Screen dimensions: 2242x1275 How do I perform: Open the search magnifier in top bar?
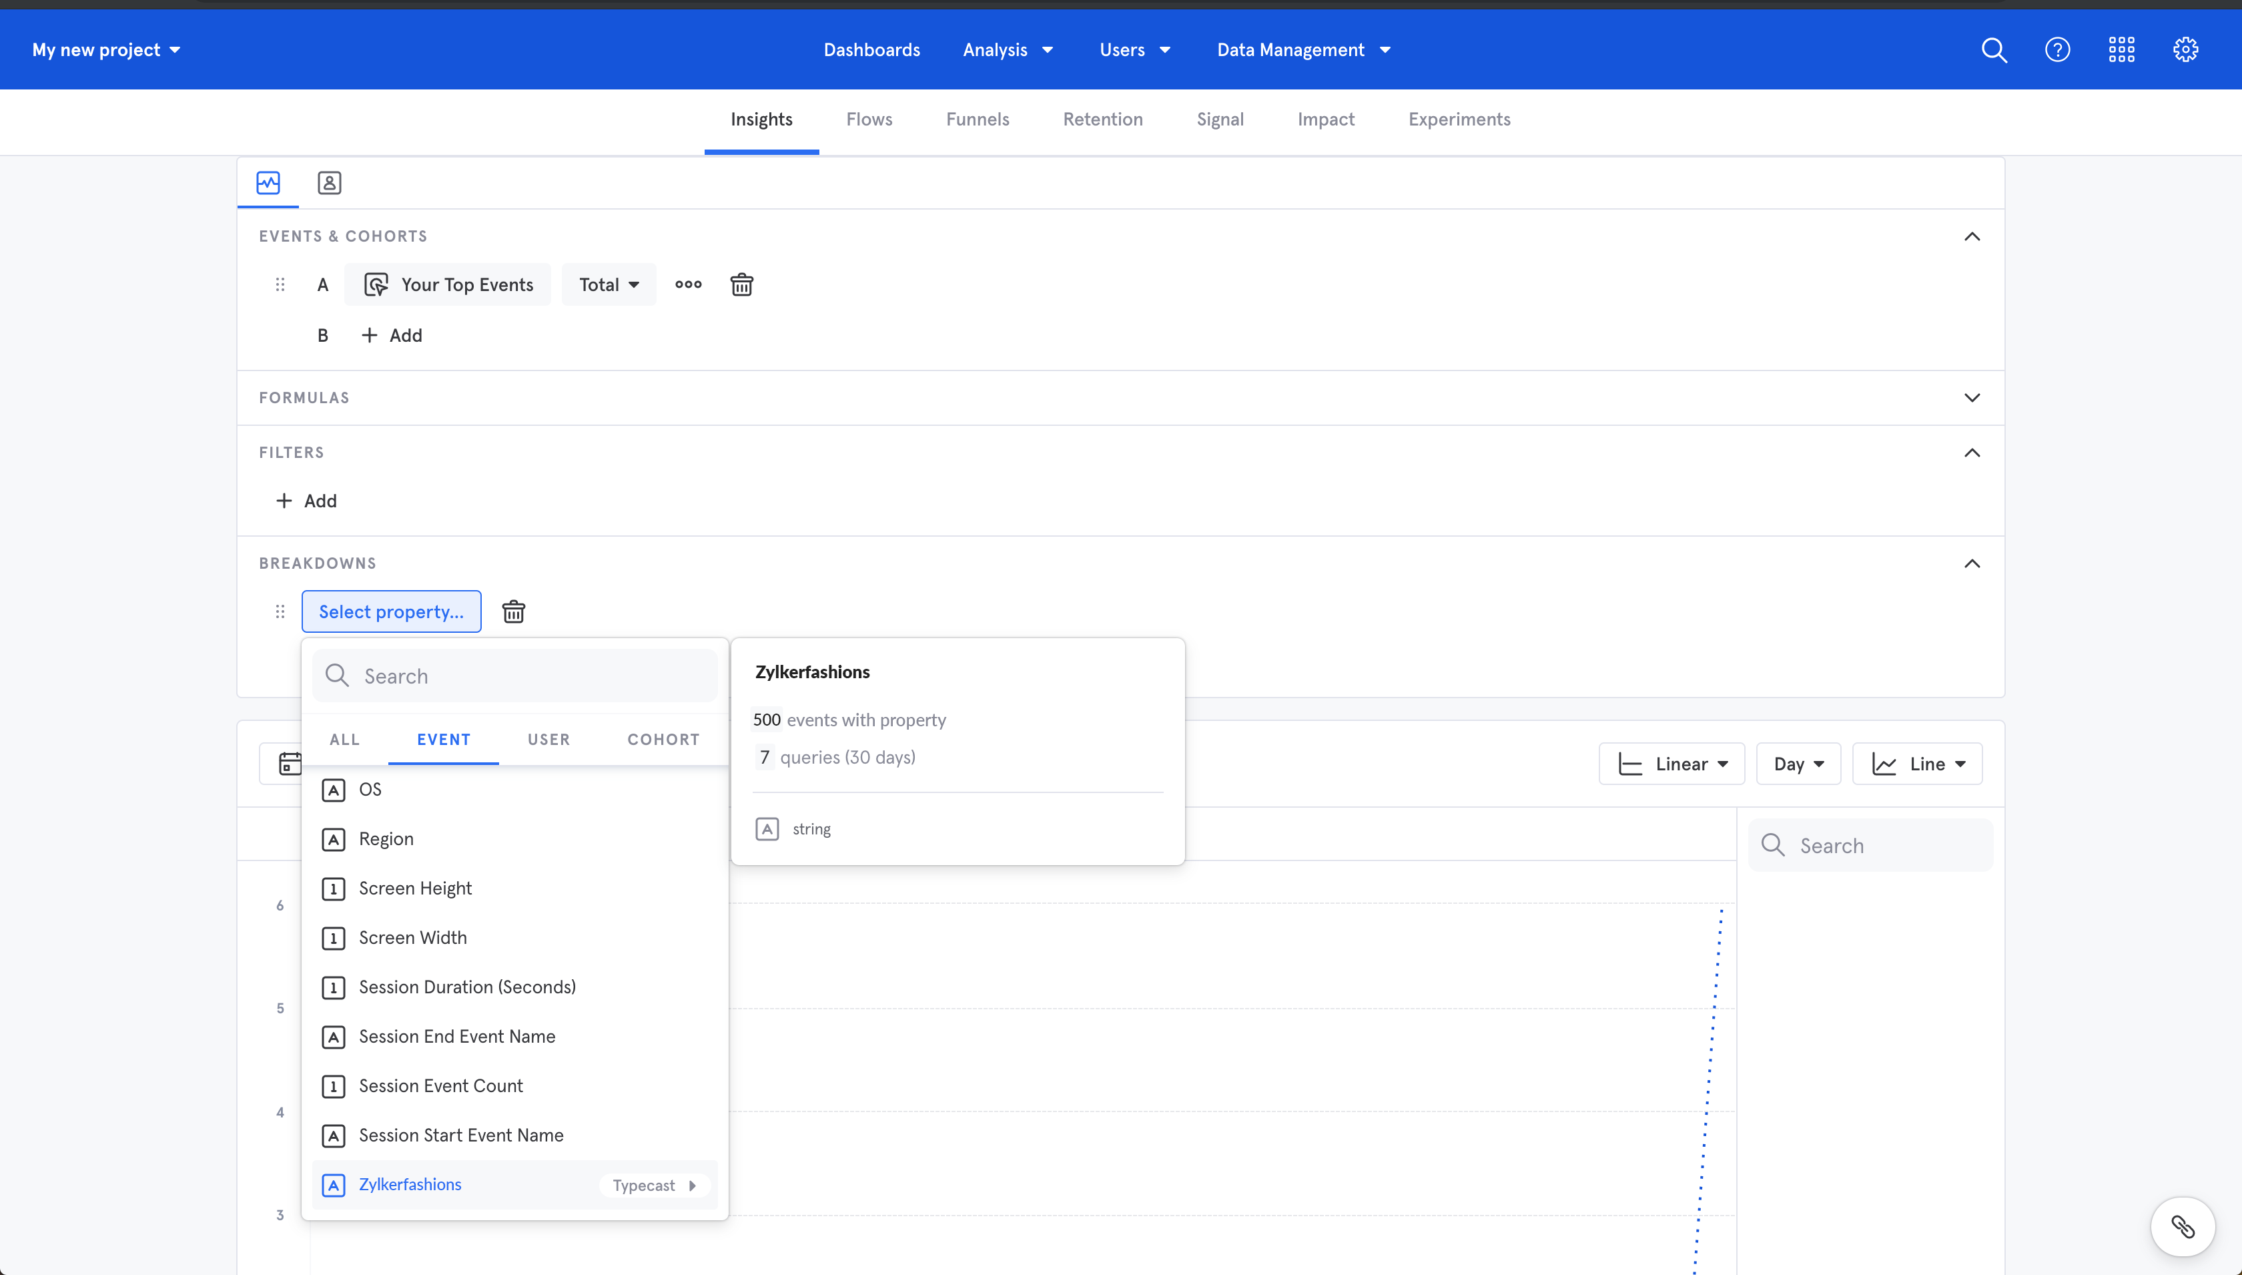tap(1994, 50)
